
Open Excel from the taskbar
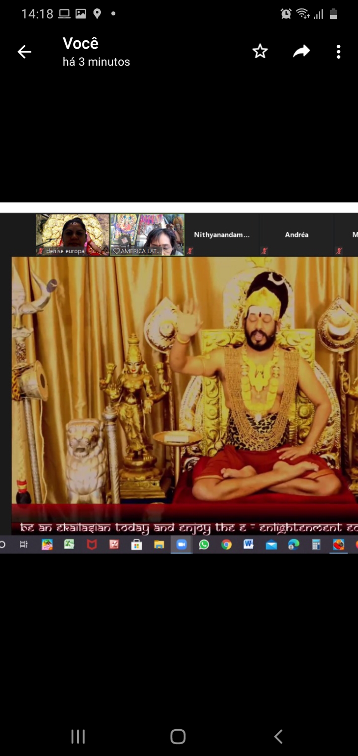pyautogui.click(x=69, y=545)
